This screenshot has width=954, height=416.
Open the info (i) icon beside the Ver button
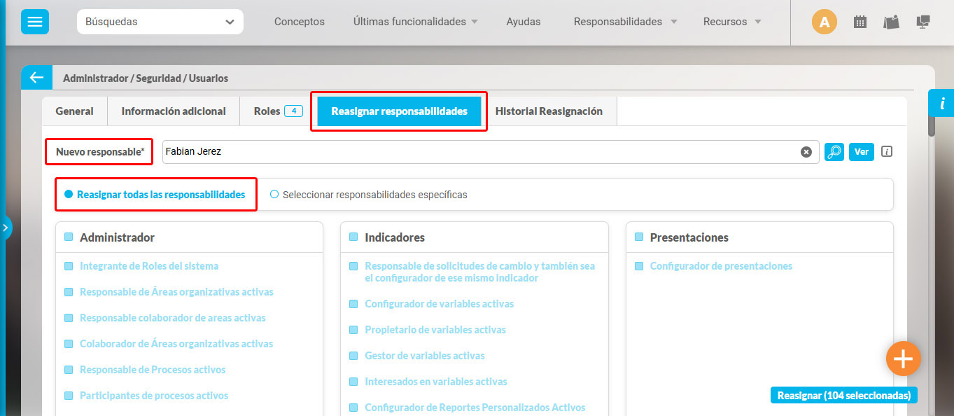point(887,151)
